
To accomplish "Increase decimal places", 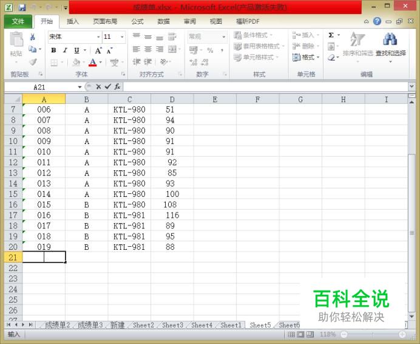I will coord(194,62).
